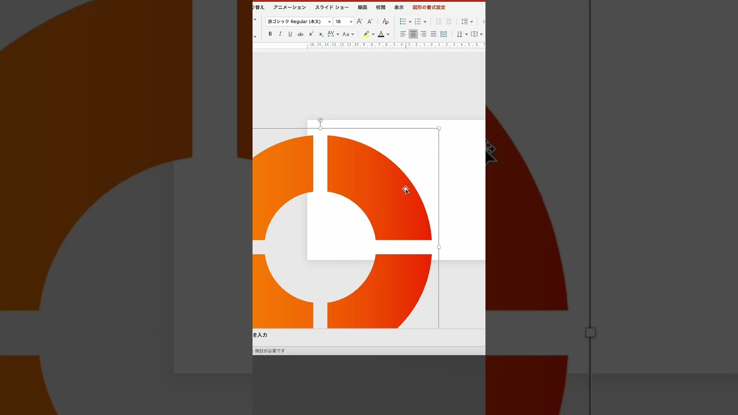738x415 pixels.
Task: Switch to the 表示 tab
Action: tap(399, 7)
